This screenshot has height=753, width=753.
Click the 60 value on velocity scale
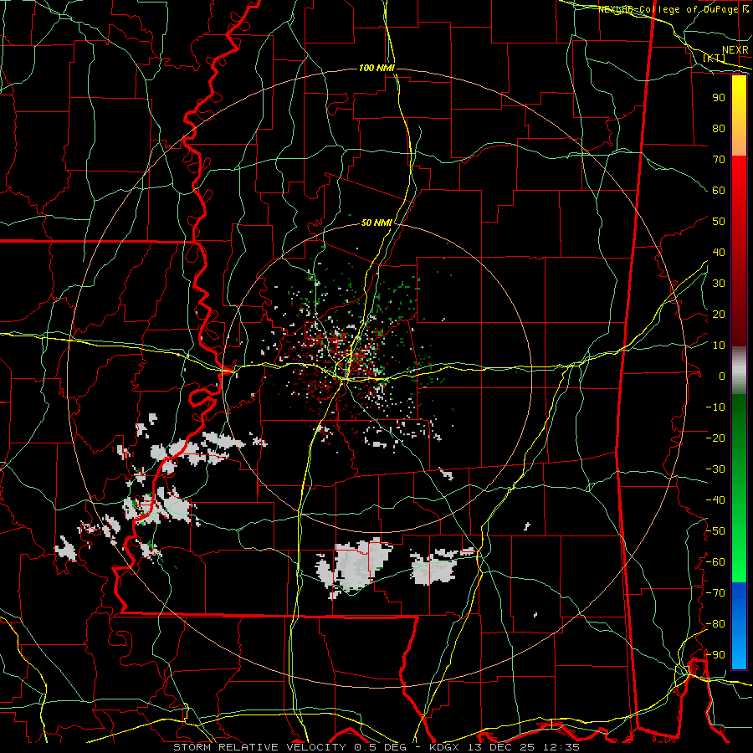[719, 190]
